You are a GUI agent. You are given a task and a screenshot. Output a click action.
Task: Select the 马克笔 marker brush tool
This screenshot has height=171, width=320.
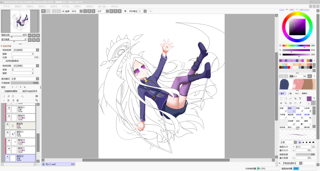click(x=283, y=115)
